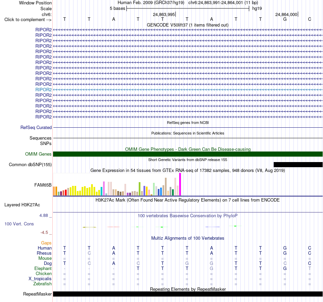Click the X_tropicalis alignment row label
The image size is (323, 302).
point(40,279)
